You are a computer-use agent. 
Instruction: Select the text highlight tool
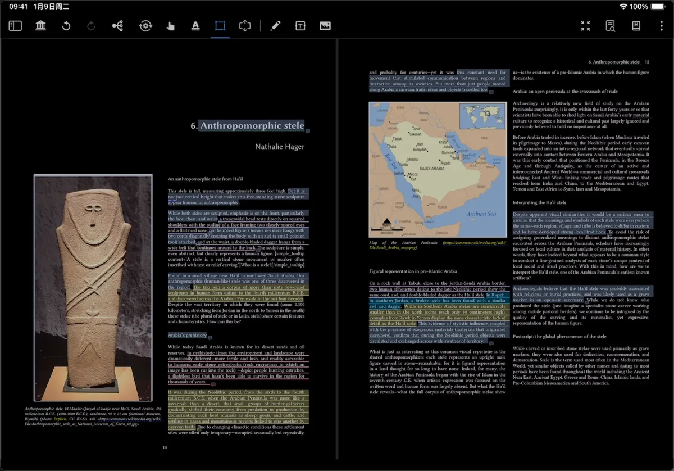(195, 26)
